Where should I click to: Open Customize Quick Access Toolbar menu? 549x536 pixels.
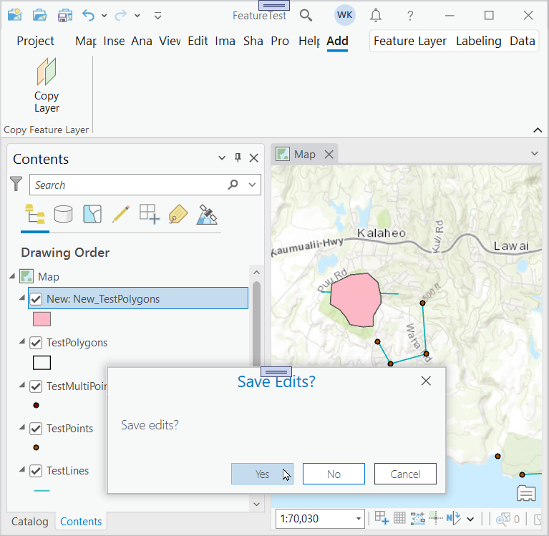[158, 16]
